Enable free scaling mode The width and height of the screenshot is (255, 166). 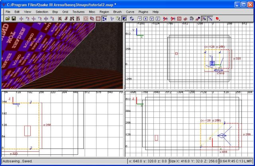(139, 19)
